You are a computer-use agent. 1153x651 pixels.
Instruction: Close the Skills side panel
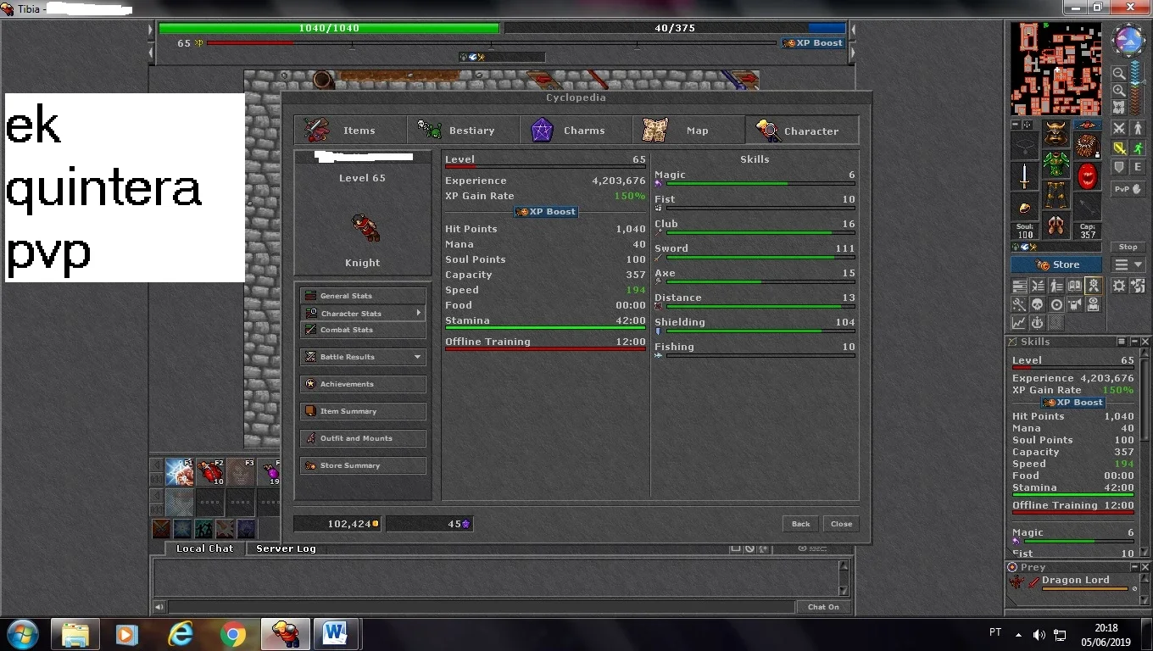[1145, 342]
